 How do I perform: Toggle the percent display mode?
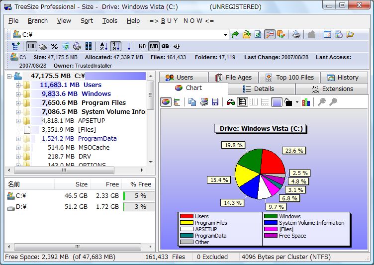[54, 46]
